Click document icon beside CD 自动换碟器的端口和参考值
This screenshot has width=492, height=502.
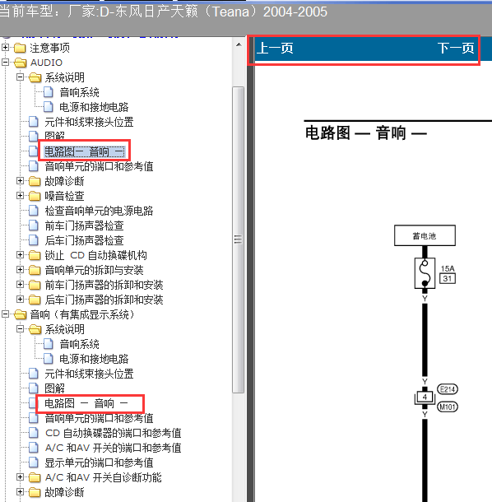[33, 433]
